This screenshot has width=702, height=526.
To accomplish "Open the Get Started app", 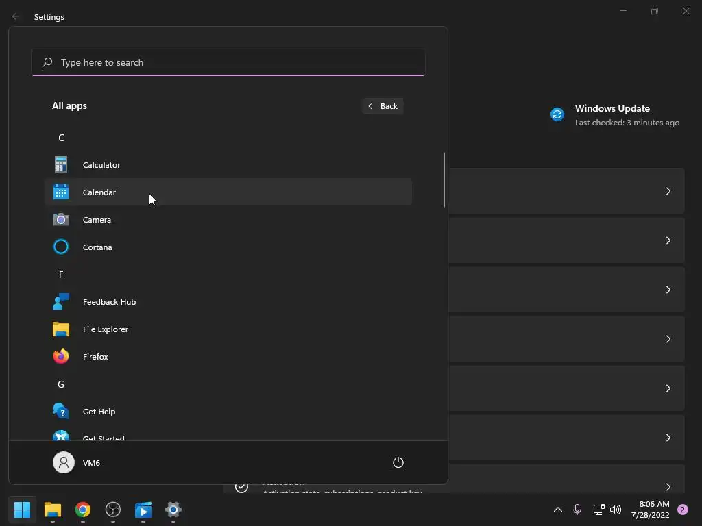I will pos(228,435).
